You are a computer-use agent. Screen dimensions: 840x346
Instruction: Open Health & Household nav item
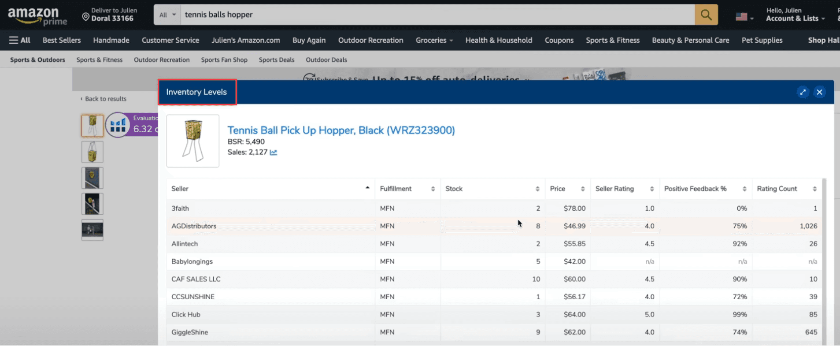[499, 40]
